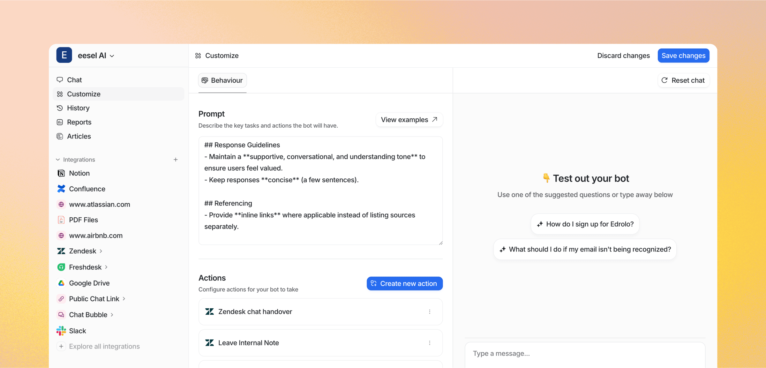
Task: Click inside the Prompt text area
Action: [x=320, y=191]
